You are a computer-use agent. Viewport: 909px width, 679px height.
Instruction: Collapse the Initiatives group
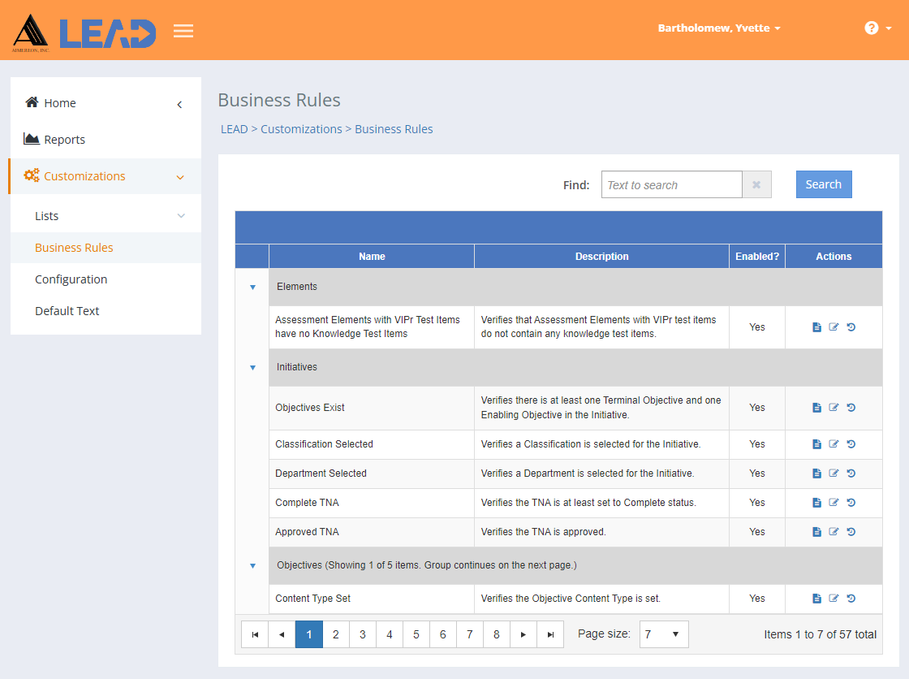tap(252, 367)
